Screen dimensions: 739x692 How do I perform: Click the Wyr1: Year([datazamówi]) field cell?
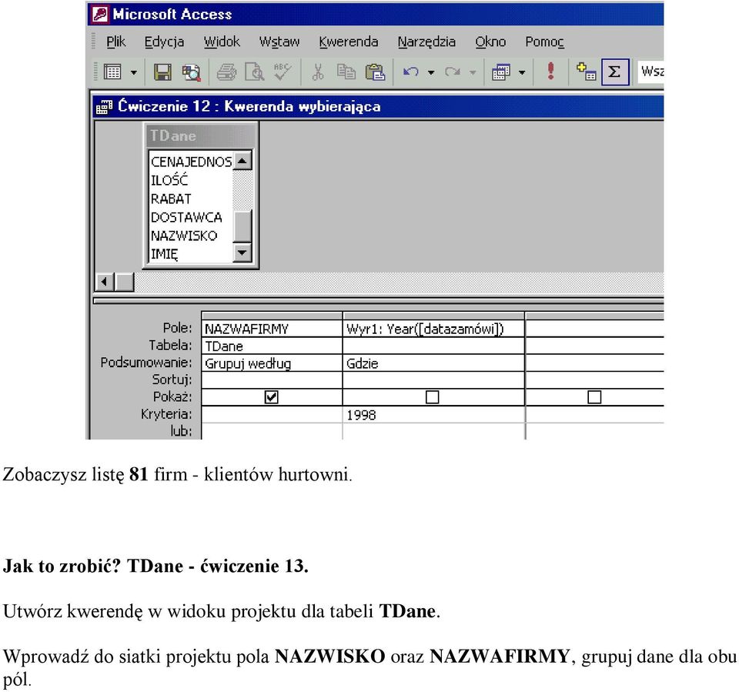point(433,329)
